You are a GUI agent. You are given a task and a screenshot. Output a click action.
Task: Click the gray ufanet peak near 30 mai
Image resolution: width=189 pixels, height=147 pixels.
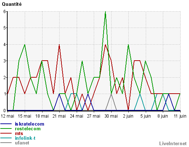click(x=111, y=94)
